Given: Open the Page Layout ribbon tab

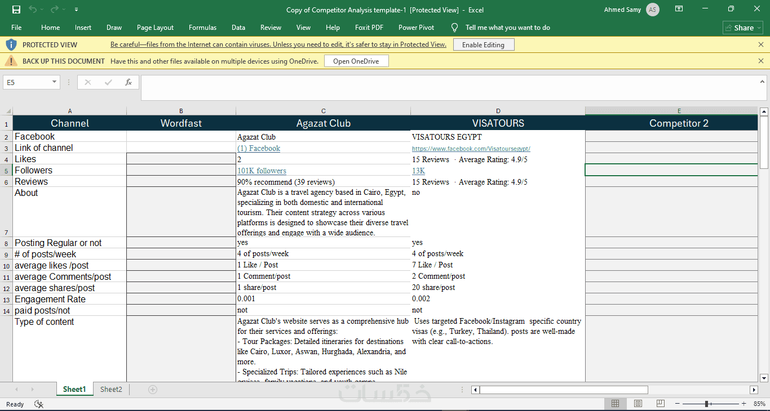Looking at the screenshot, I should [x=155, y=28].
